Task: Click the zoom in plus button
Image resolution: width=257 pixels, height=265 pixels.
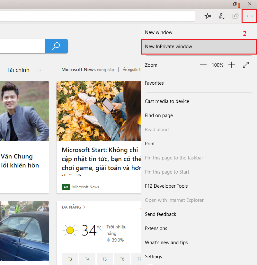Action: 232,65
